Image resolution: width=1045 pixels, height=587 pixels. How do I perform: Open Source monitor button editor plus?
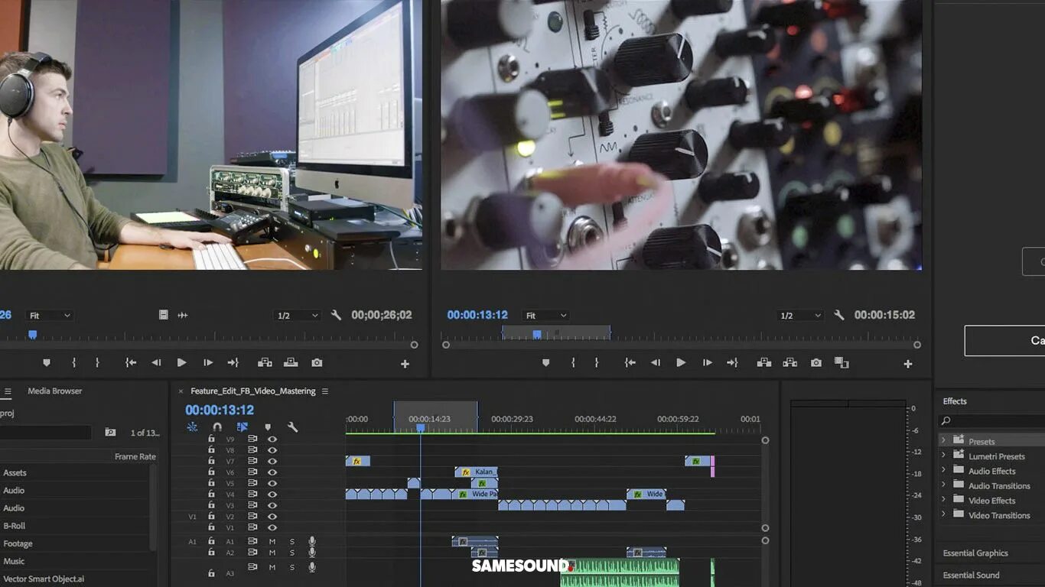point(405,365)
